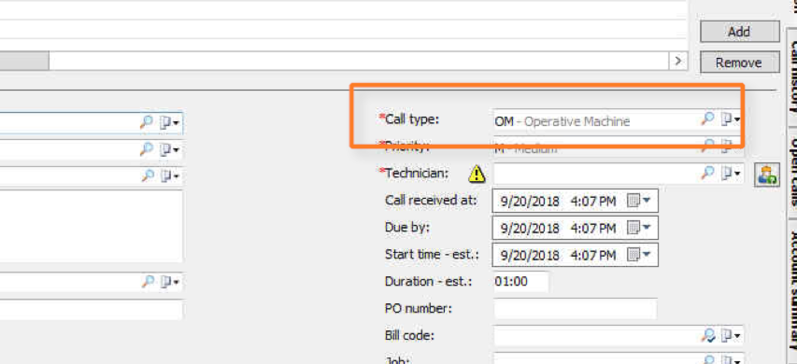Select the date in the Due by field
Viewport: 797px width, 364px height.
(530, 229)
